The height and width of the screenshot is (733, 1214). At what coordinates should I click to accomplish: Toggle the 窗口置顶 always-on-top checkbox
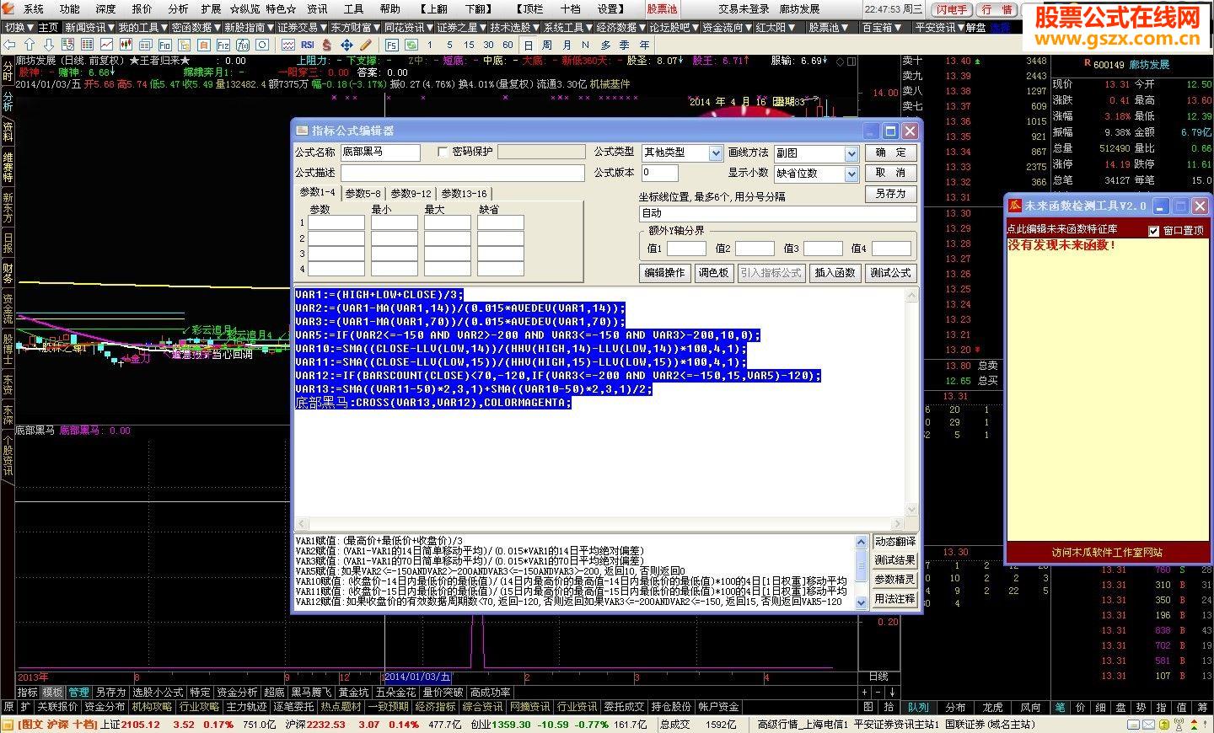(x=1154, y=231)
